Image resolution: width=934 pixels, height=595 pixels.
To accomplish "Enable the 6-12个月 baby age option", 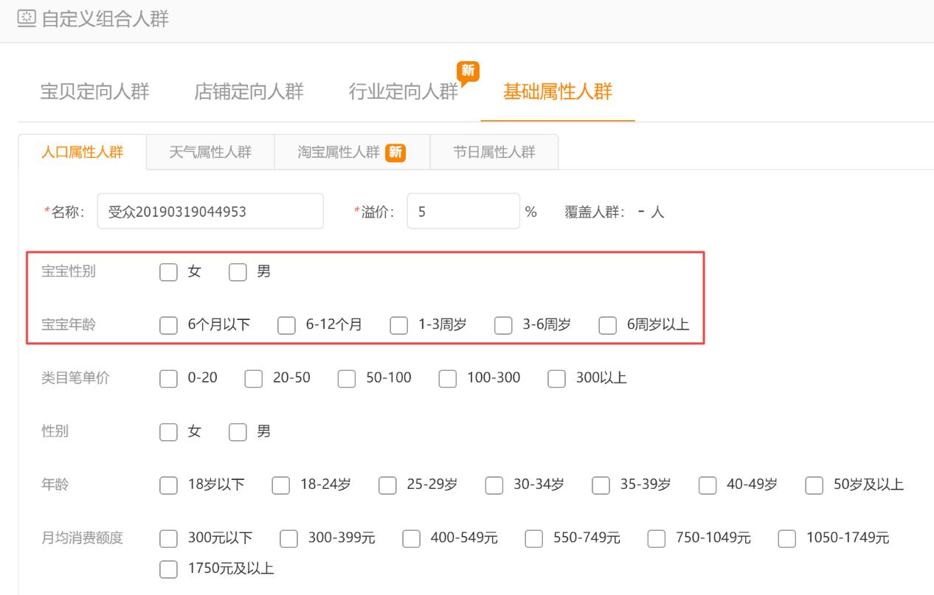I will 286,325.
